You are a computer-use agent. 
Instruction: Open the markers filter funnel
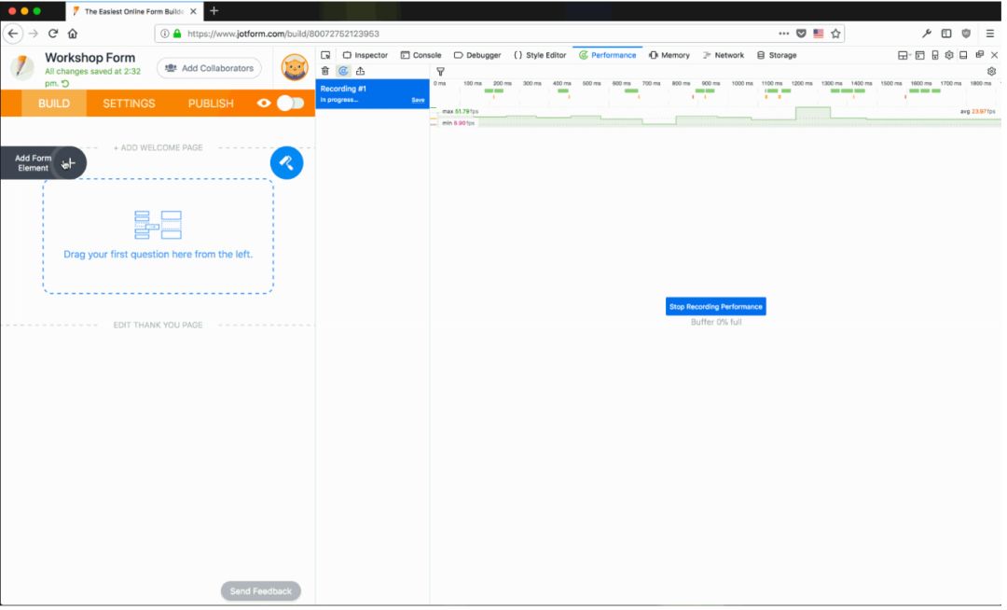pos(440,72)
